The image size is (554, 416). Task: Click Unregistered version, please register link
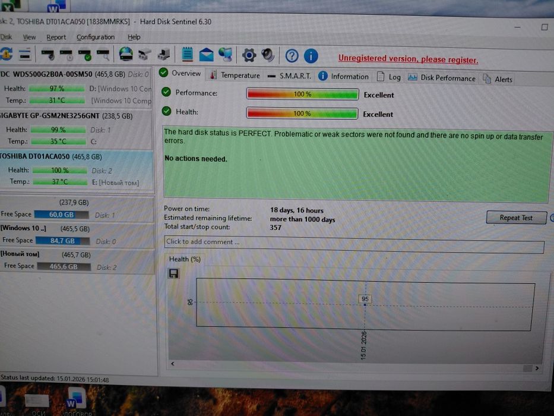[x=408, y=59]
